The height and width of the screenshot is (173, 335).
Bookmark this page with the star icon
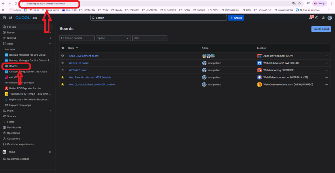coord(299,3)
